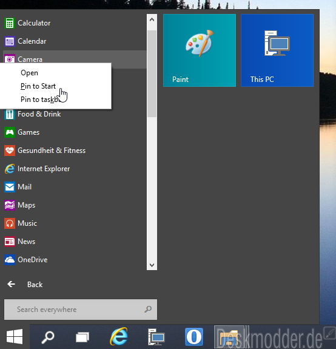
Task: Click the Search everywhere input field
Action: [81, 310]
